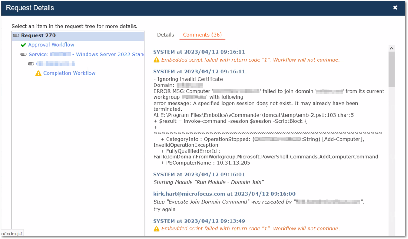This screenshot has width=408, height=239.
Task: Select the blurred component under Service
Action: click(x=56, y=64)
